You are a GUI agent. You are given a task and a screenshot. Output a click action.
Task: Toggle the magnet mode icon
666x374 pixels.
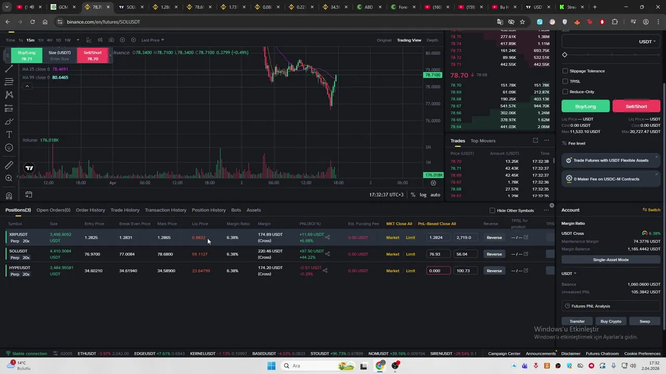point(9,196)
